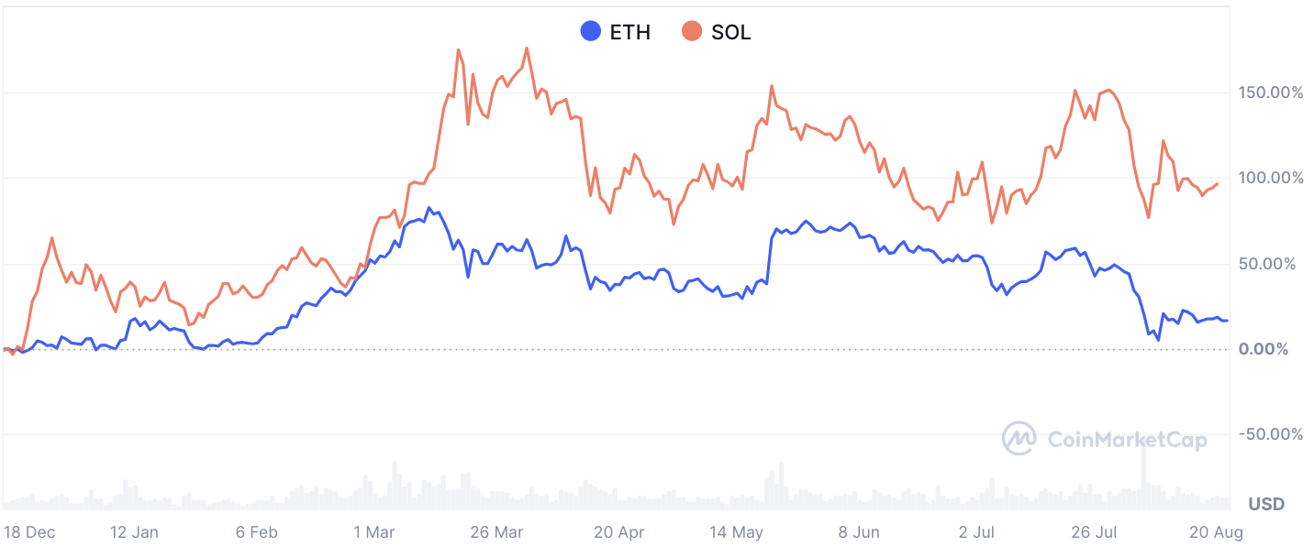This screenshot has height=557, width=1314.
Task: Click the blue ETH legend color dot
Action: pyautogui.click(x=591, y=32)
